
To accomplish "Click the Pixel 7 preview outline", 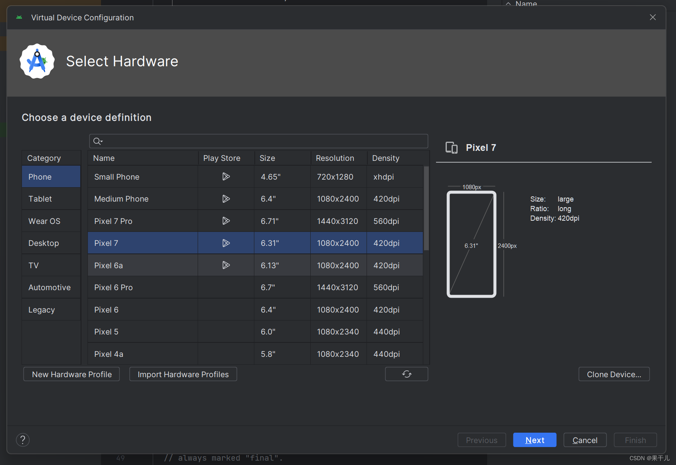I will (472, 244).
